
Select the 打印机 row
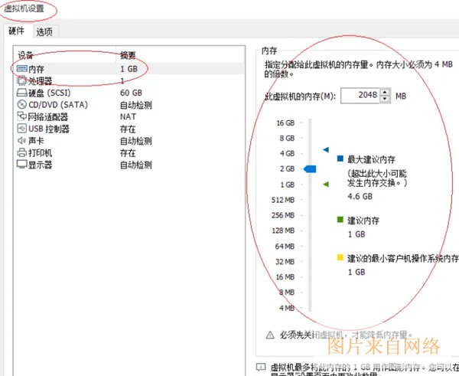pos(129,153)
